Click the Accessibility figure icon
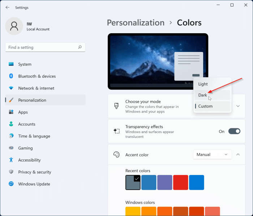The image size is (253, 216). tap(11, 160)
